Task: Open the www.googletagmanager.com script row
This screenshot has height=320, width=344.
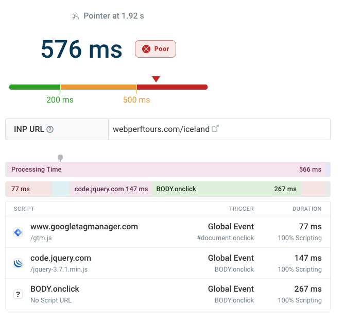Action: pos(84,227)
